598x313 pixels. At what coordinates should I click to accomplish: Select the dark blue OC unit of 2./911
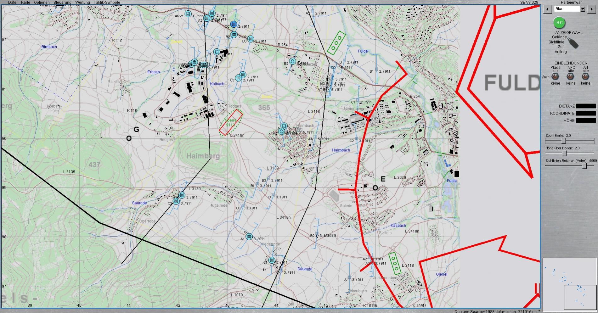point(233,24)
